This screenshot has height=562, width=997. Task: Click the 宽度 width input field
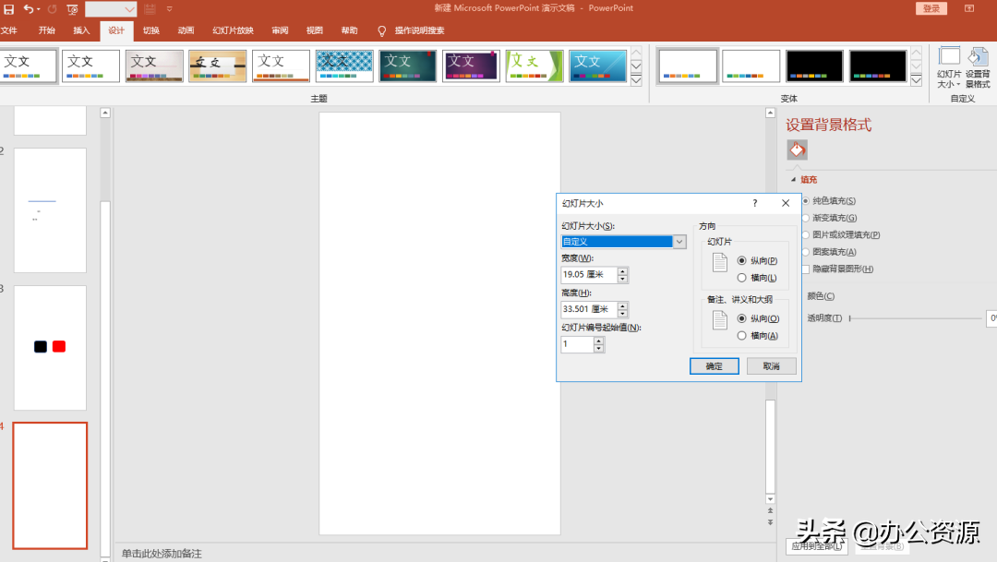click(x=589, y=275)
